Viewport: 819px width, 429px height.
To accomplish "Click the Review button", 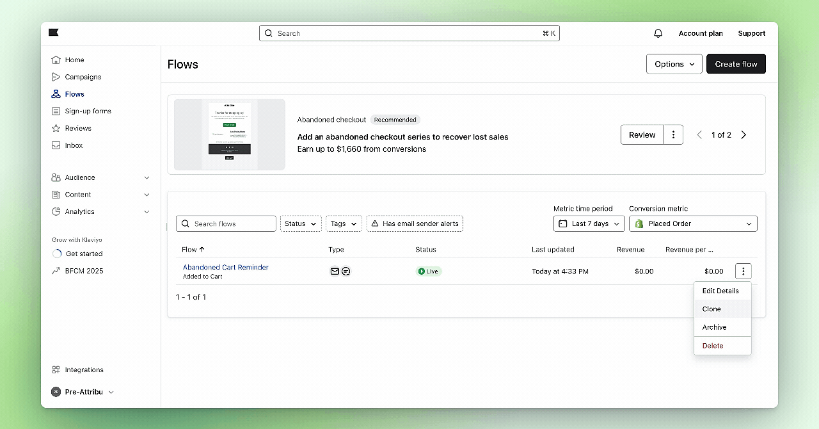I will 642,135.
